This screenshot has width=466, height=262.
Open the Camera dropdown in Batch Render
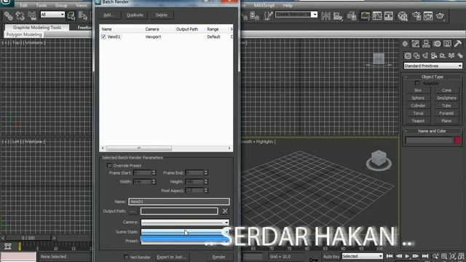click(x=185, y=222)
